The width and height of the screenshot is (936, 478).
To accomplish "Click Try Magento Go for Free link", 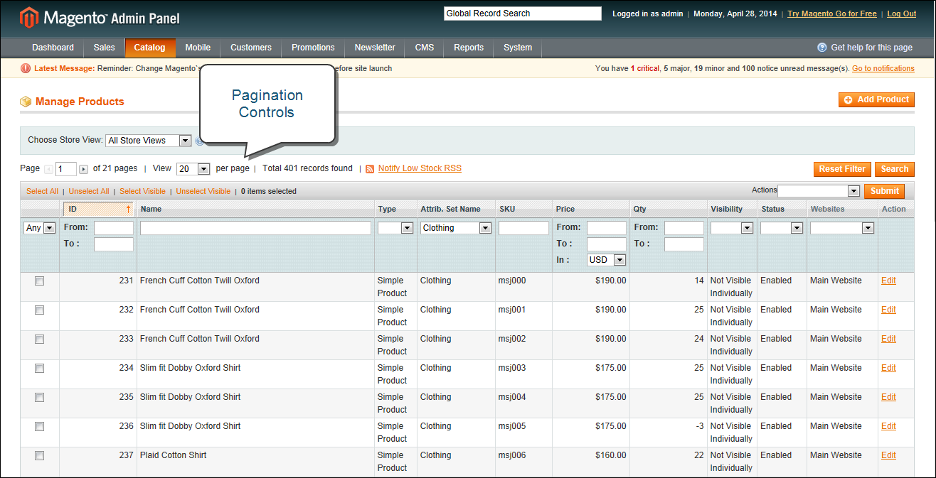I will coord(832,13).
